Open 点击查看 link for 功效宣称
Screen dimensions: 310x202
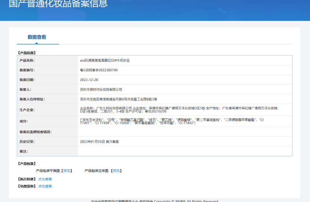(45, 186)
